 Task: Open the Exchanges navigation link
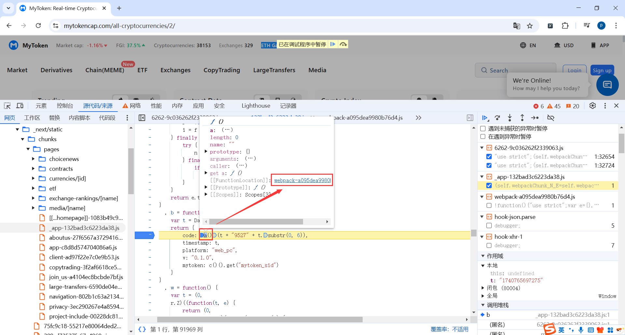click(175, 70)
